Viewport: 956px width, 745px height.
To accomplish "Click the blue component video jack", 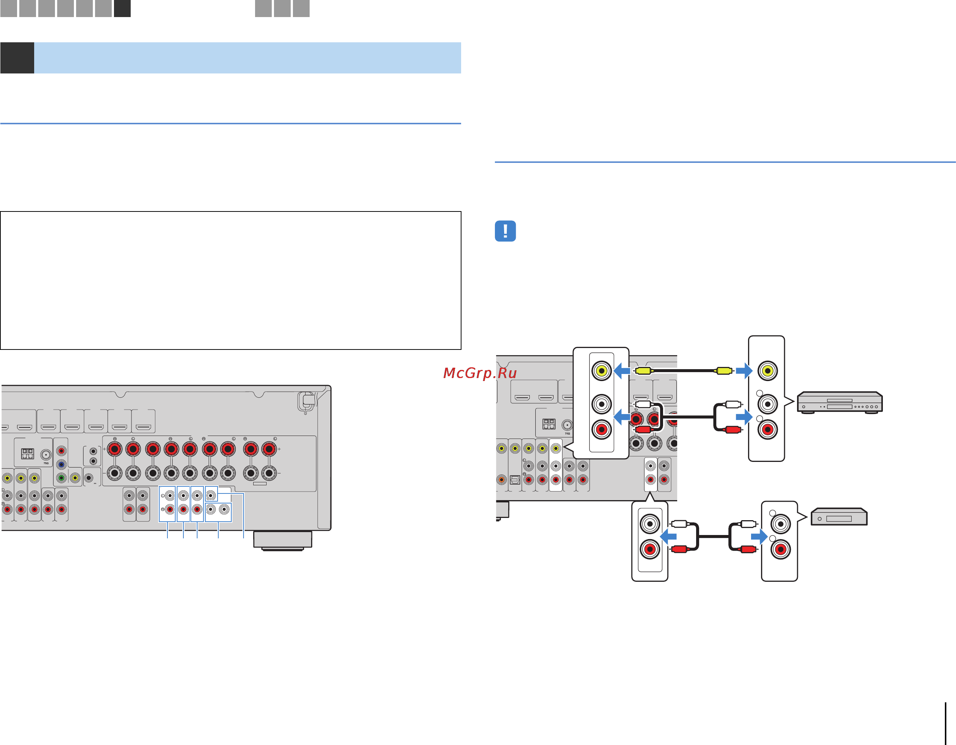I will click(x=61, y=464).
